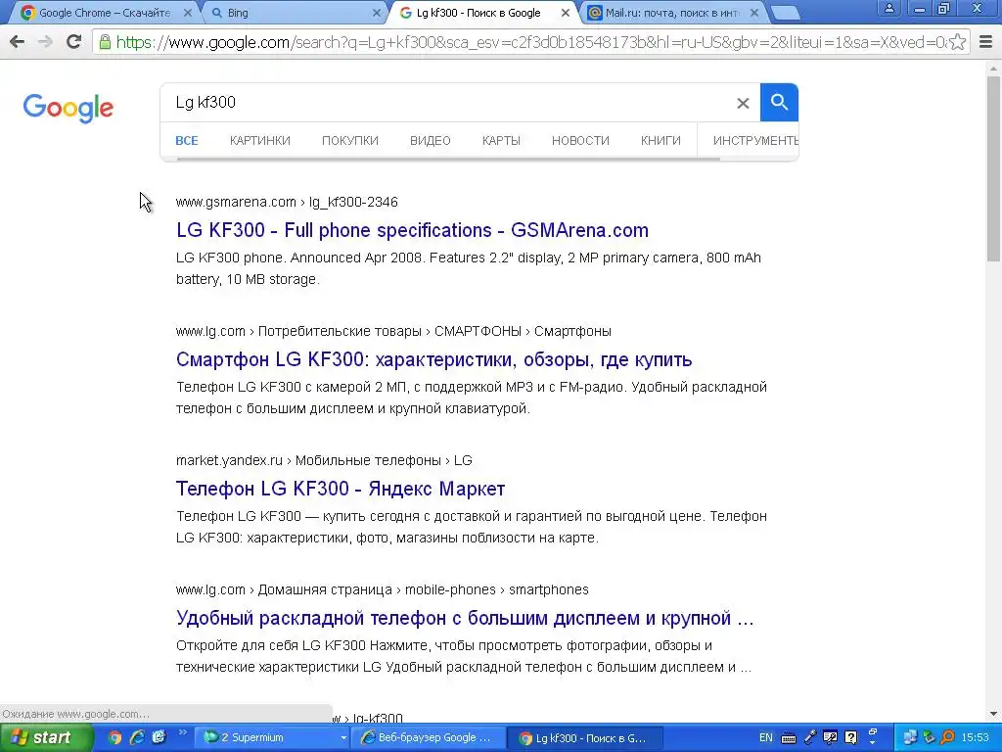Go back using the browser back arrow
The width and height of the screenshot is (1002, 752).
[x=18, y=42]
